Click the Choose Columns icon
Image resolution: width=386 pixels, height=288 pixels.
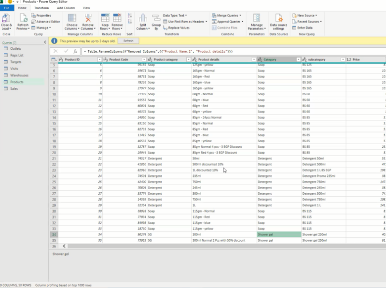tap(72, 18)
